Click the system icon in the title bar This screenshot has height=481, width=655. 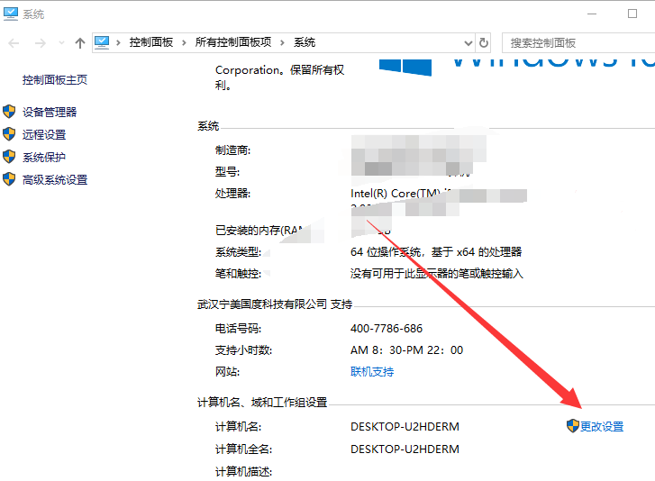pos(10,14)
